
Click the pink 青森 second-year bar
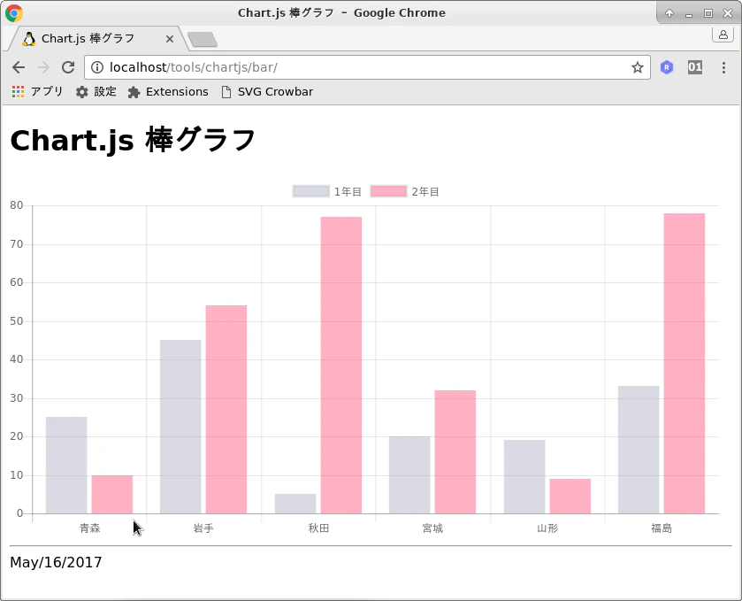point(112,494)
